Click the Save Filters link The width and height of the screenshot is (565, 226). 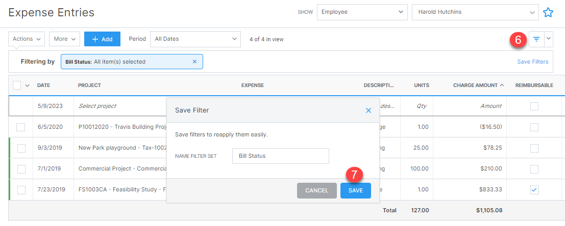coord(532,62)
